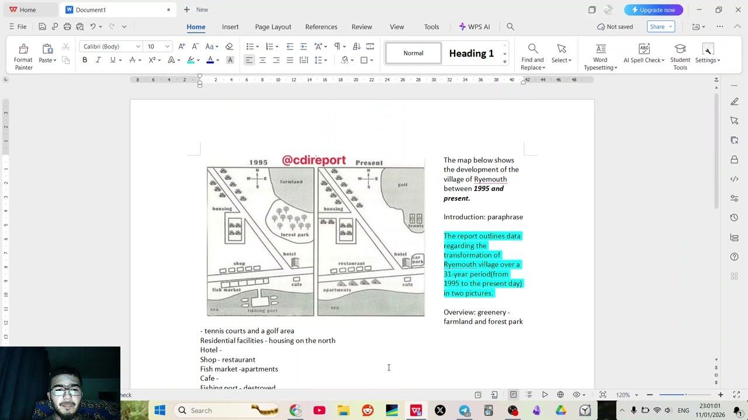
Task: Open the File menu
Action: pyautogui.click(x=18, y=27)
